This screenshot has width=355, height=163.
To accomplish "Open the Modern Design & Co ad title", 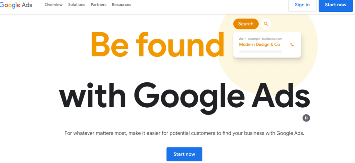I will click(x=259, y=45).
